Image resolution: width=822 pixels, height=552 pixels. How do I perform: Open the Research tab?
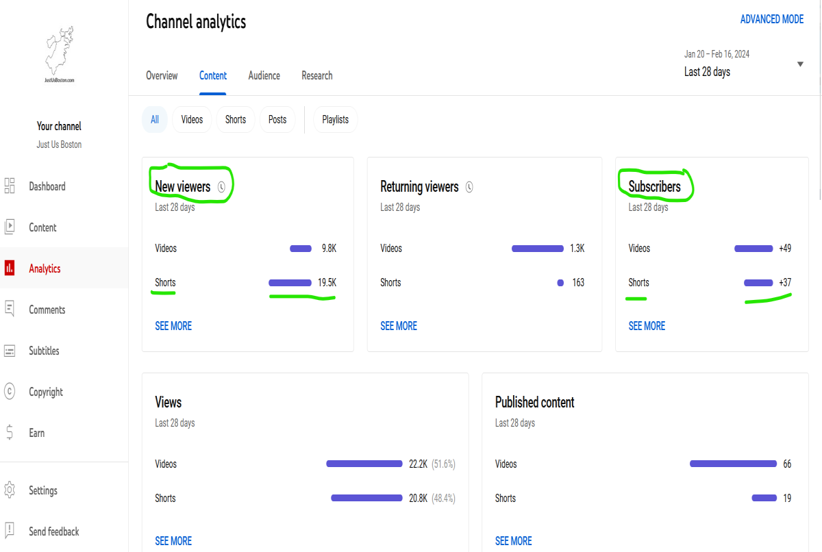[317, 75]
